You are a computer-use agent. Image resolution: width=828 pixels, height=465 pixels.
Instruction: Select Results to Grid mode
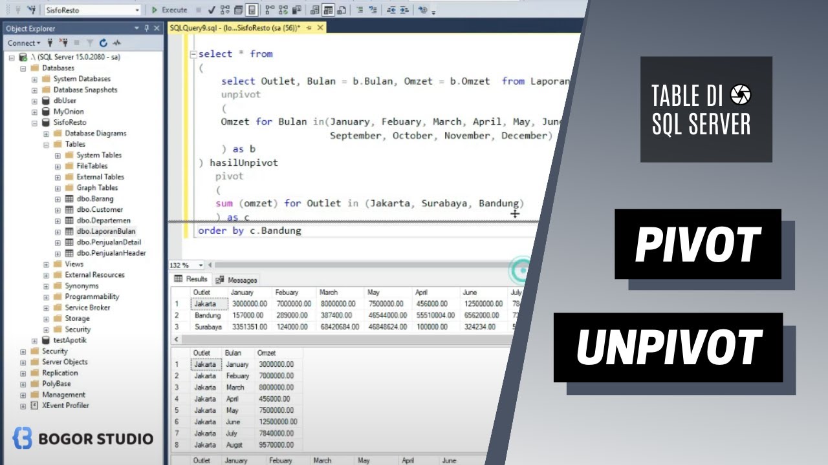[329, 10]
